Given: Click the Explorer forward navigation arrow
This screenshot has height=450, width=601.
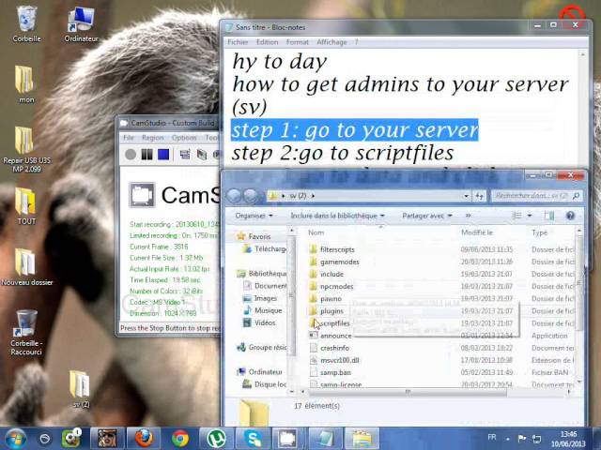Looking at the screenshot, I should tap(251, 196).
